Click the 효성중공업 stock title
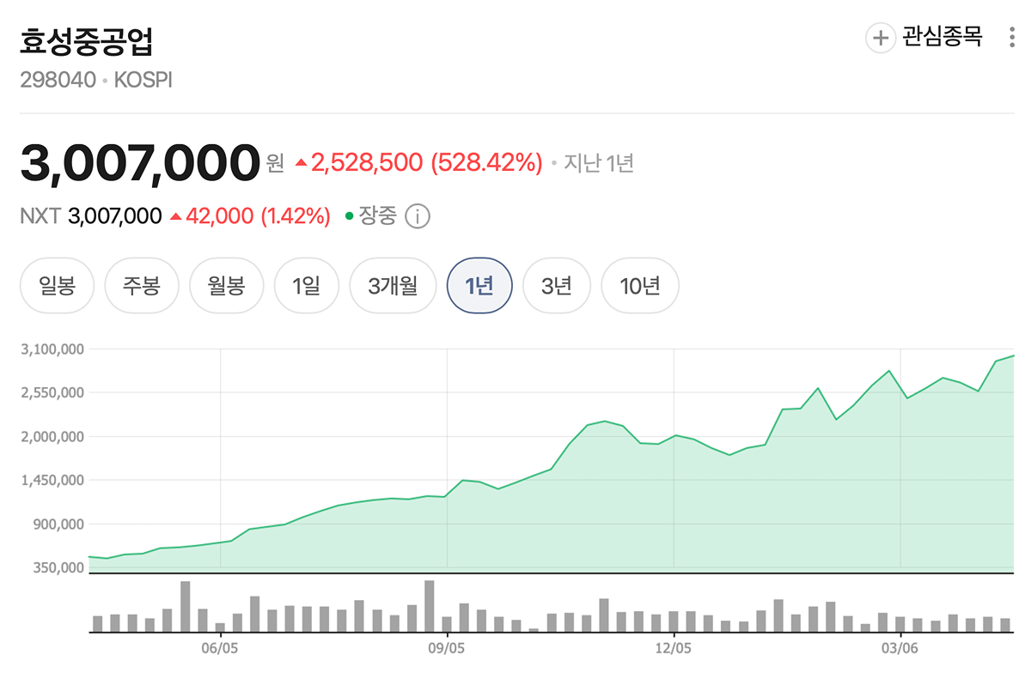Image resolution: width=1031 pixels, height=673 pixels. pyautogui.click(x=87, y=40)
